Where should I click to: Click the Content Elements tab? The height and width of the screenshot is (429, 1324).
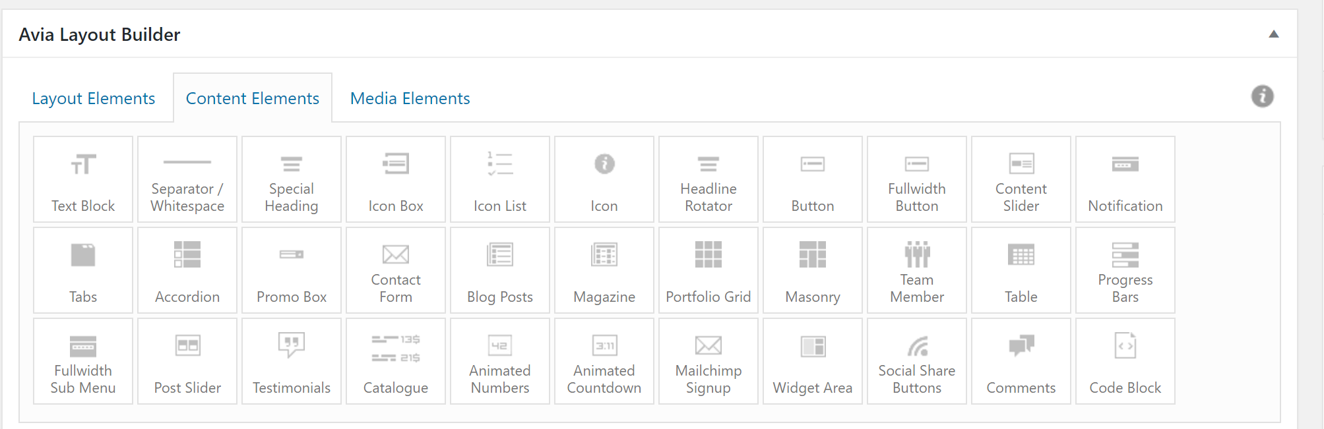click(x=253, y=98)
